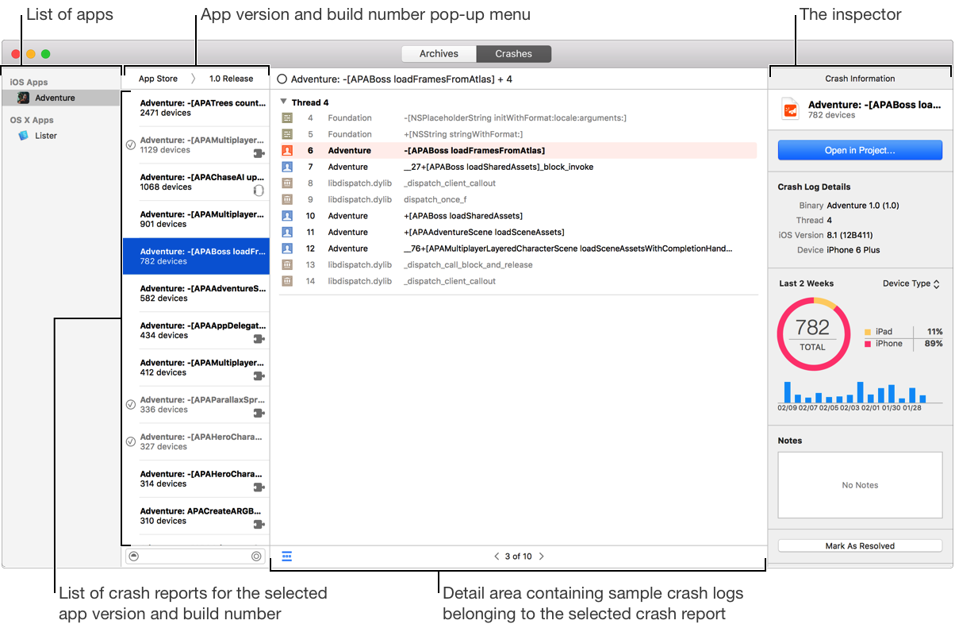Screen dimensions: 955x628
Task: Click the extension icon on the 310 devices crash
Action: (259, 525)
